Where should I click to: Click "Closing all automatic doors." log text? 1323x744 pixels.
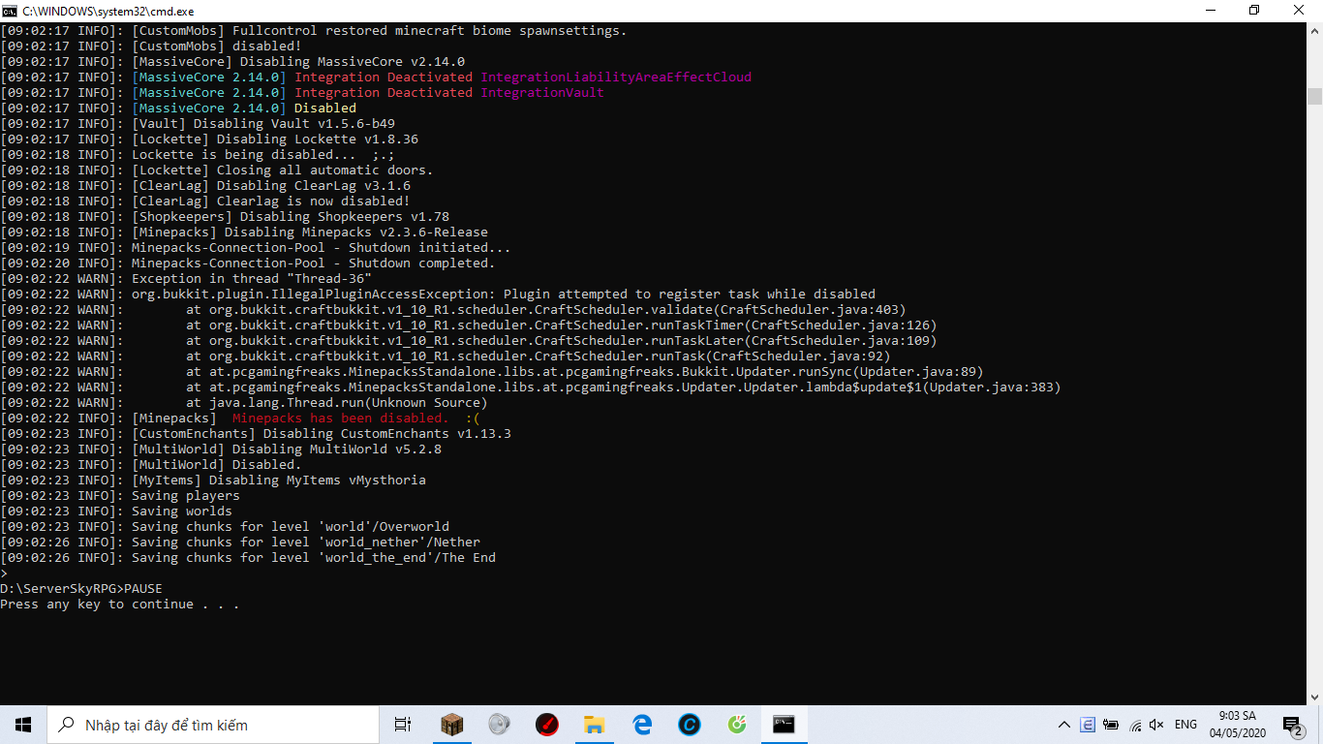pos(325,170)
